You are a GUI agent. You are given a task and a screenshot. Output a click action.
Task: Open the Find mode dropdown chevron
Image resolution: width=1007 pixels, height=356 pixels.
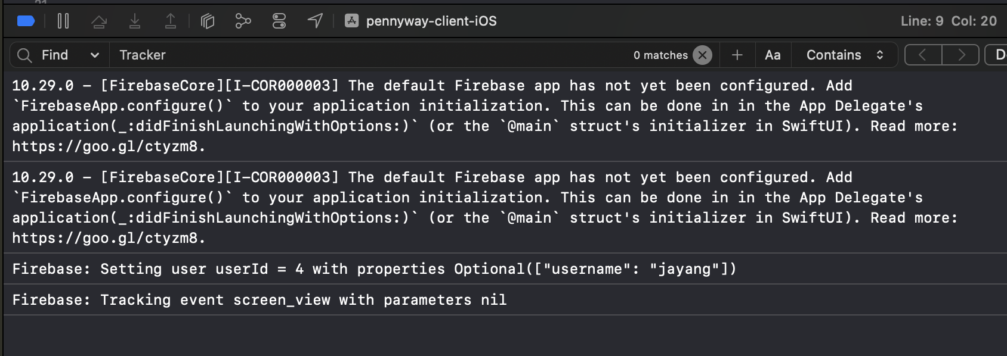(x=94, y=55)
